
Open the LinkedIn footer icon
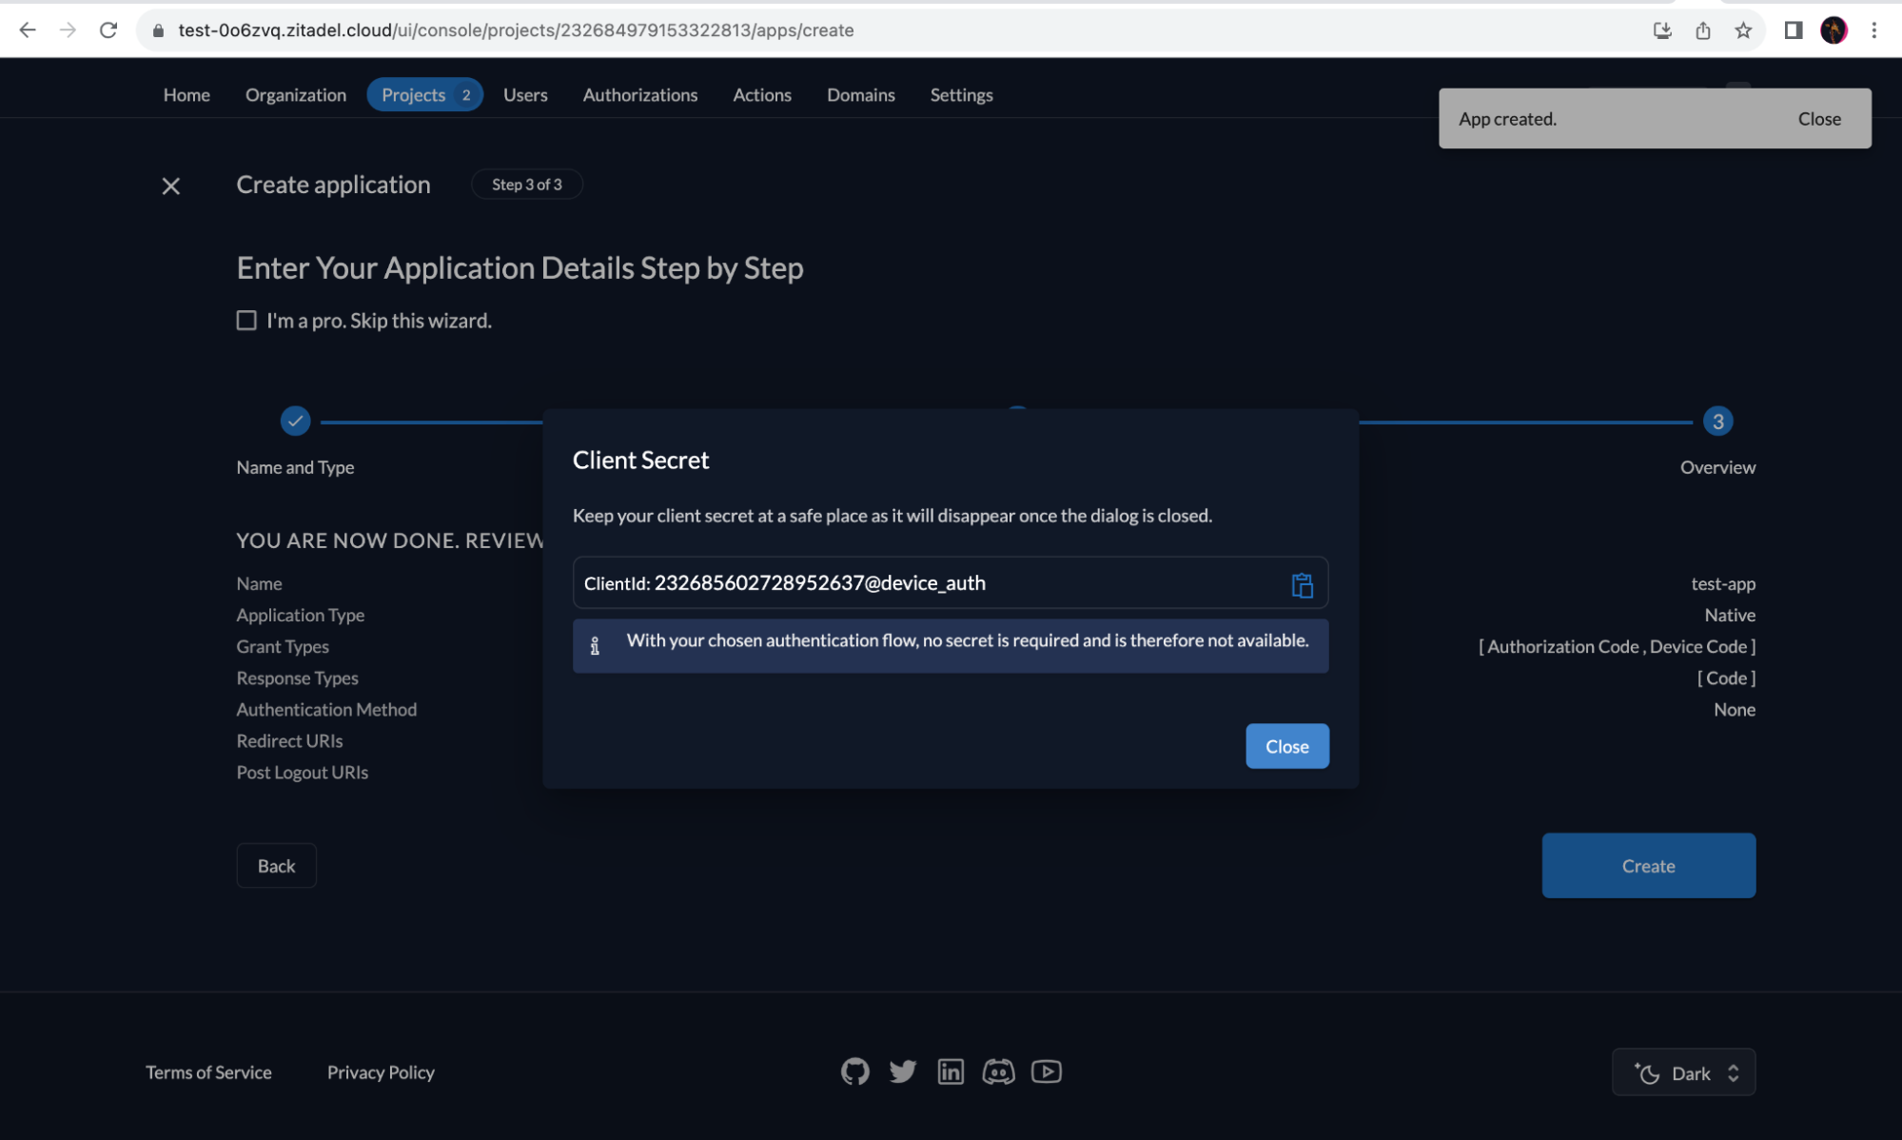point(950,1071)
